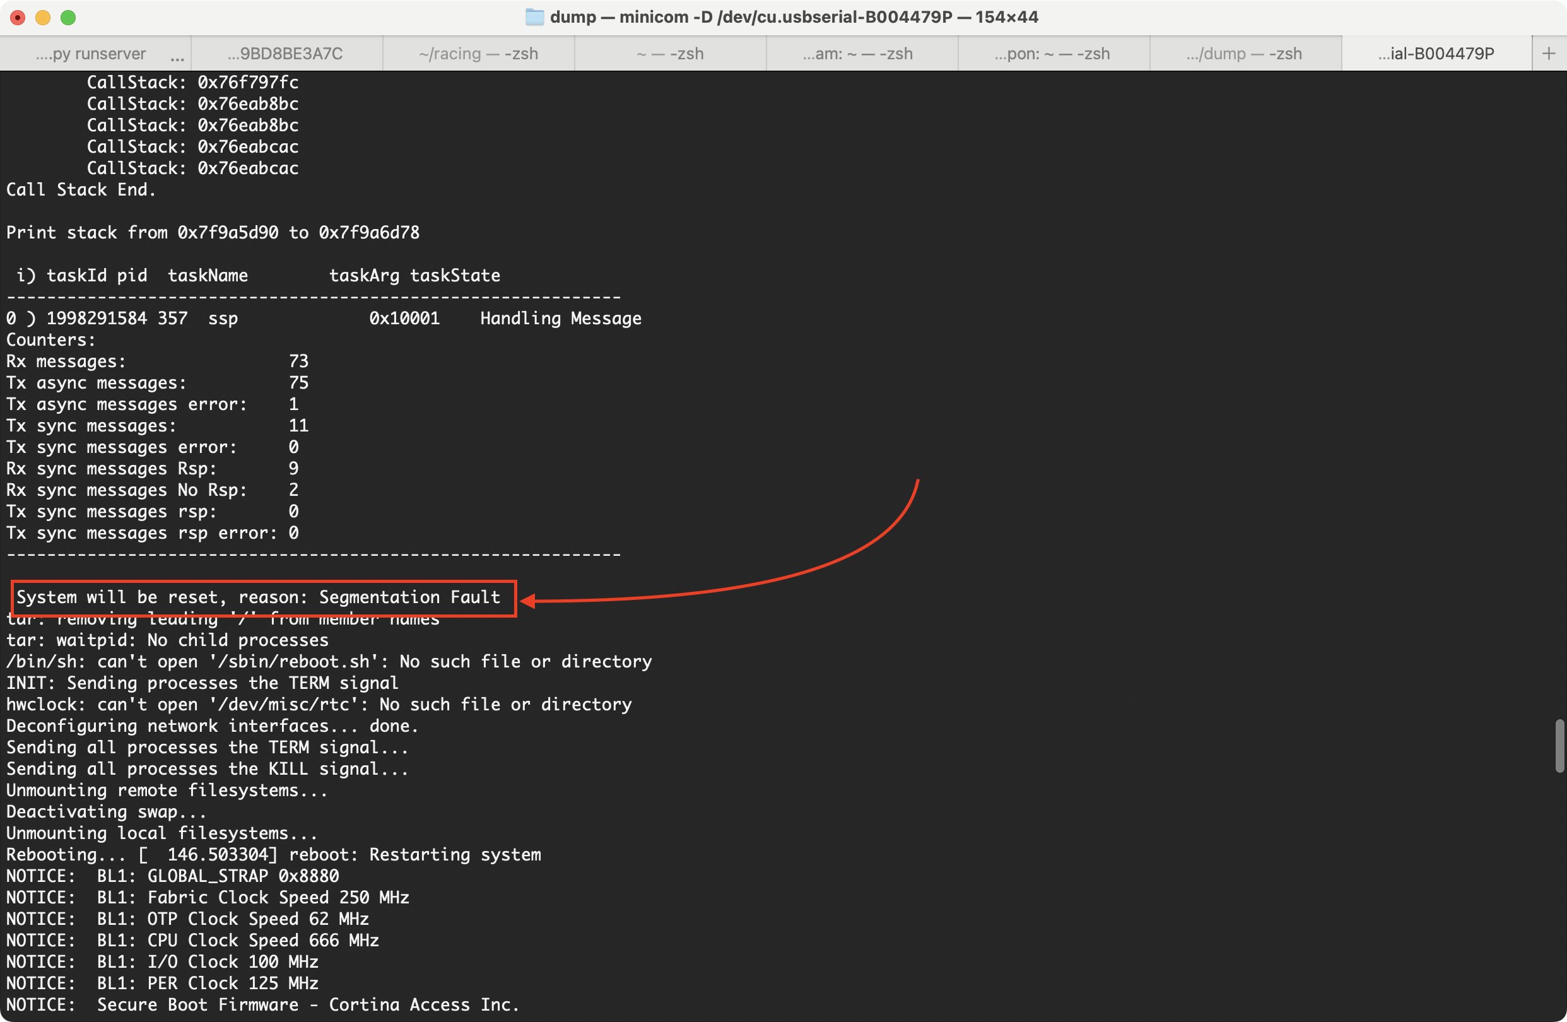This screenshot has width=1567, height=1022.
Task: Open the '...9BD8BE3A7C' terminal tab
Action: tap(285, 54)
